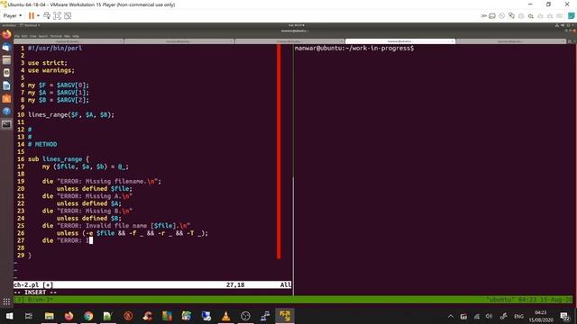Image resolution: width=577 pixels, height=324 pixels.
Task: Open the taskbar clock showing 04:23
Action: pos(541,316)
